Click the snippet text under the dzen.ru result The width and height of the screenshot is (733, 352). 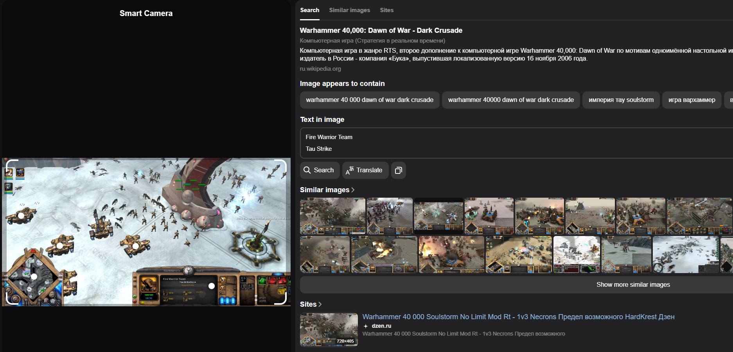464,334
